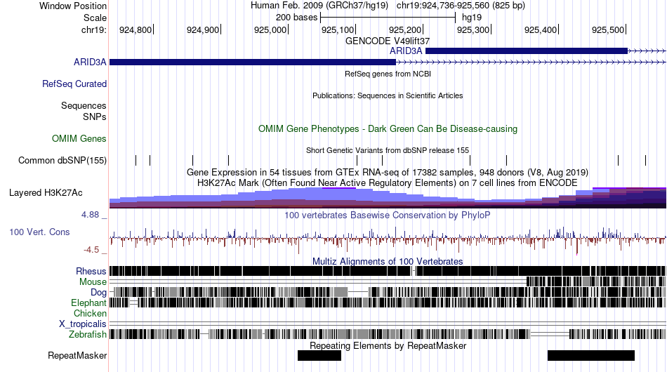This screenshot has width=667, height=372.
Task: Click the Chicken alignment row label
Action: click(x=90, y=313)
